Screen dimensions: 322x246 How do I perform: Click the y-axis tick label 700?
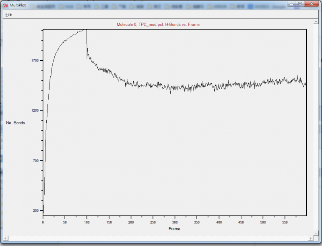[x=36, y=161]
